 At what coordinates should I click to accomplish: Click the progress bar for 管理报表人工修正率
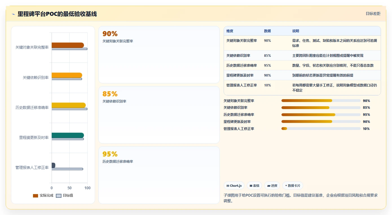click(x=321, y=129)
